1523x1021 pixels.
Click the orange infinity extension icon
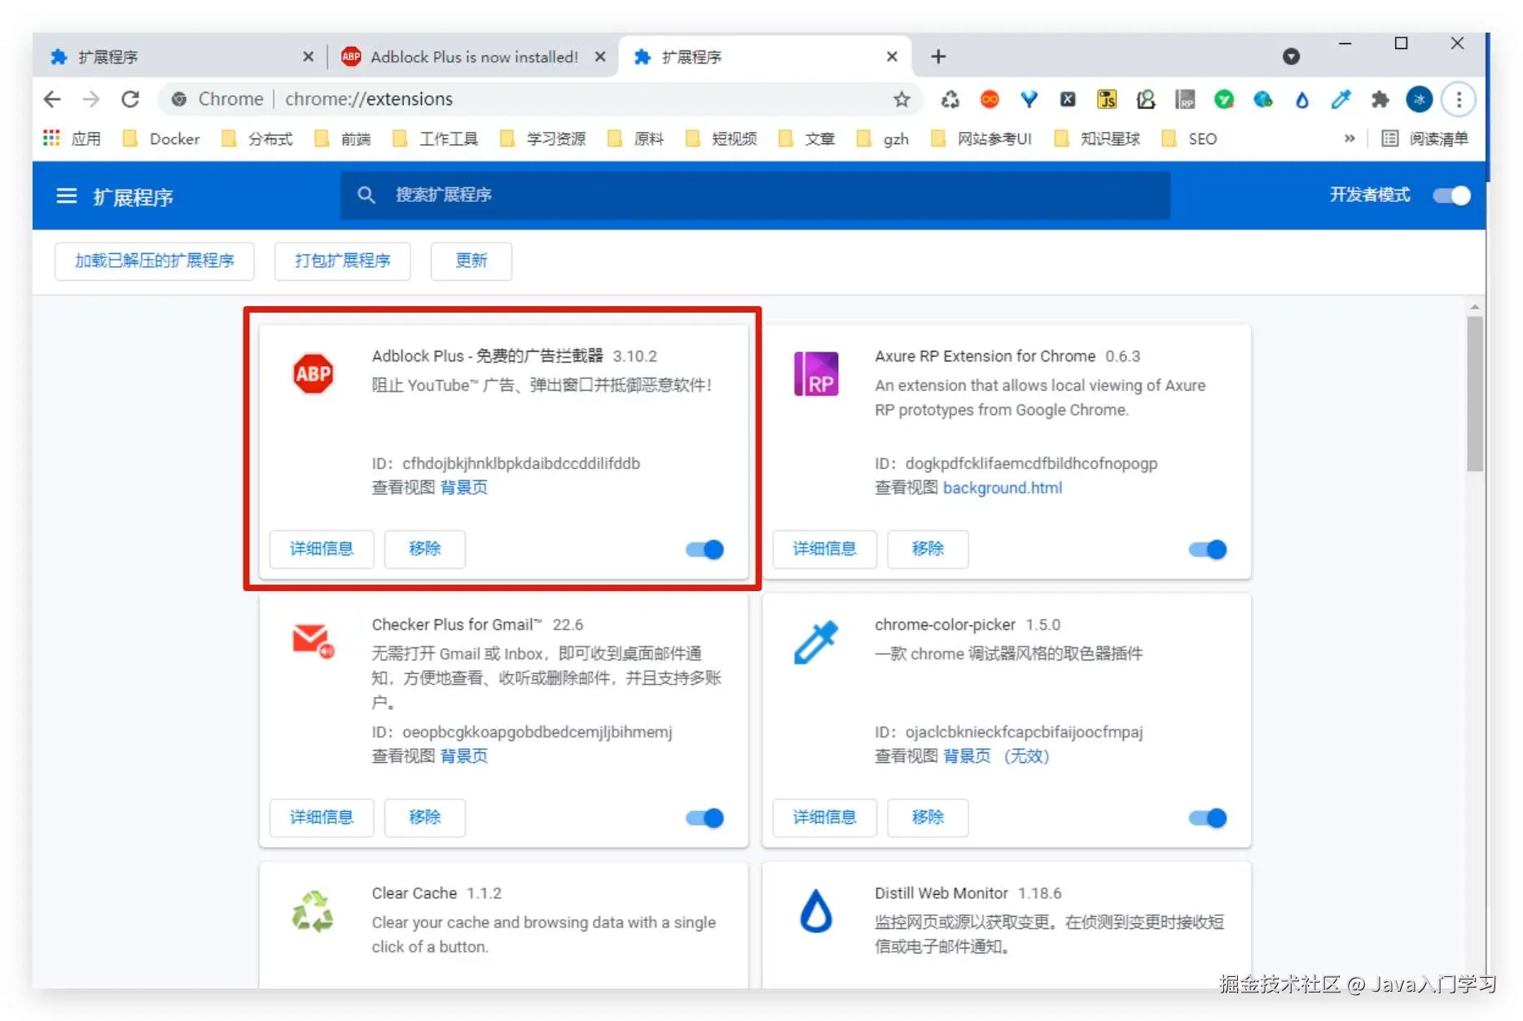990,99
